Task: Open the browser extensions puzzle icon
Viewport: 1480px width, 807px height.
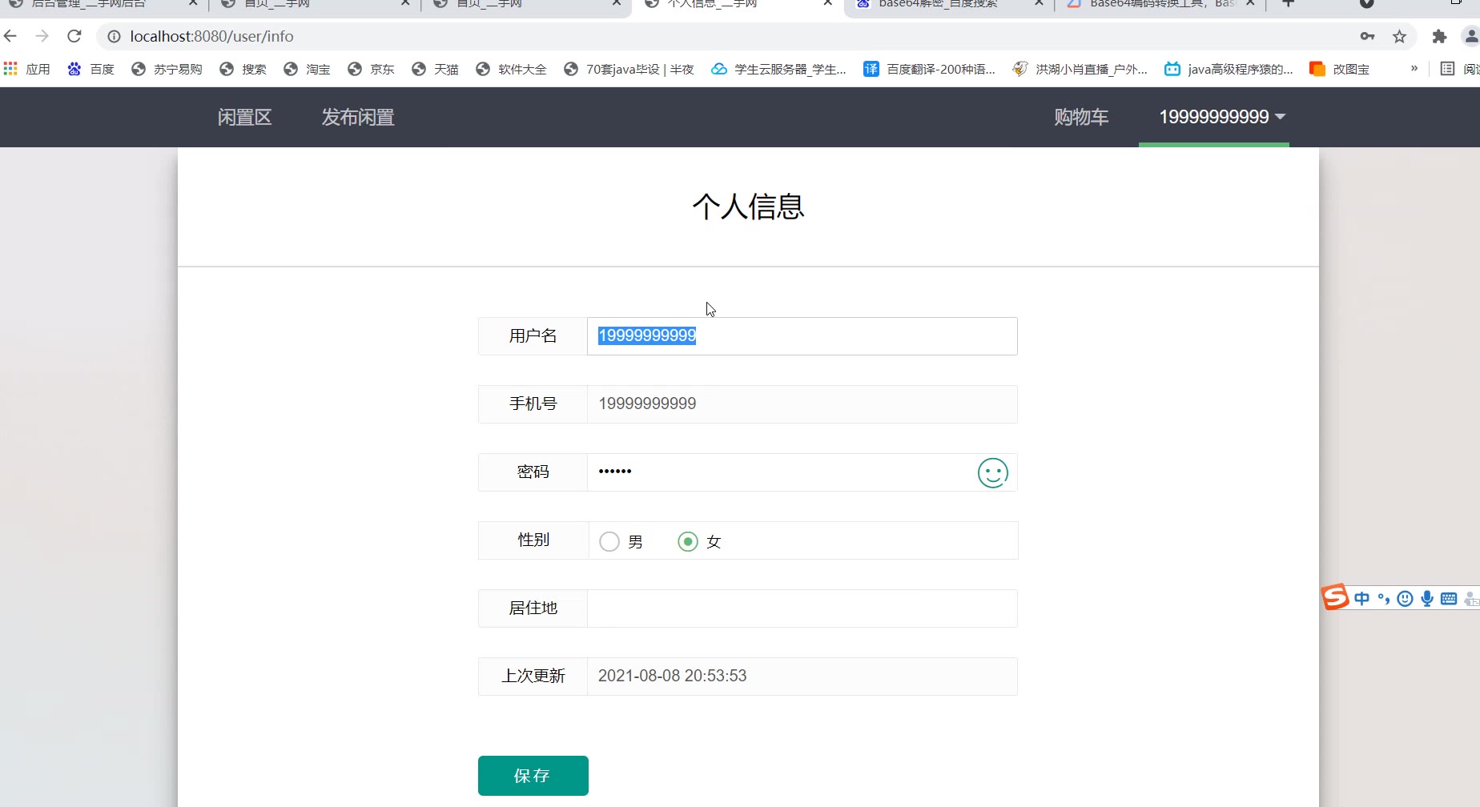Action: click(1439, 36)
